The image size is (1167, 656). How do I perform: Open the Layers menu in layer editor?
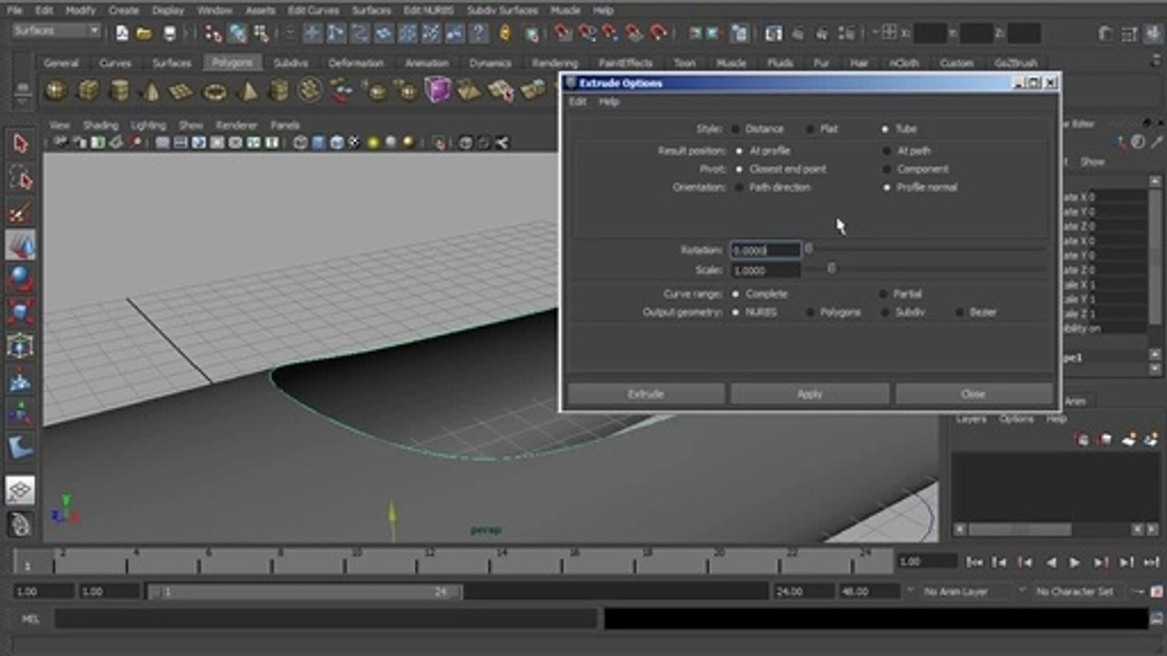[971, 419]
